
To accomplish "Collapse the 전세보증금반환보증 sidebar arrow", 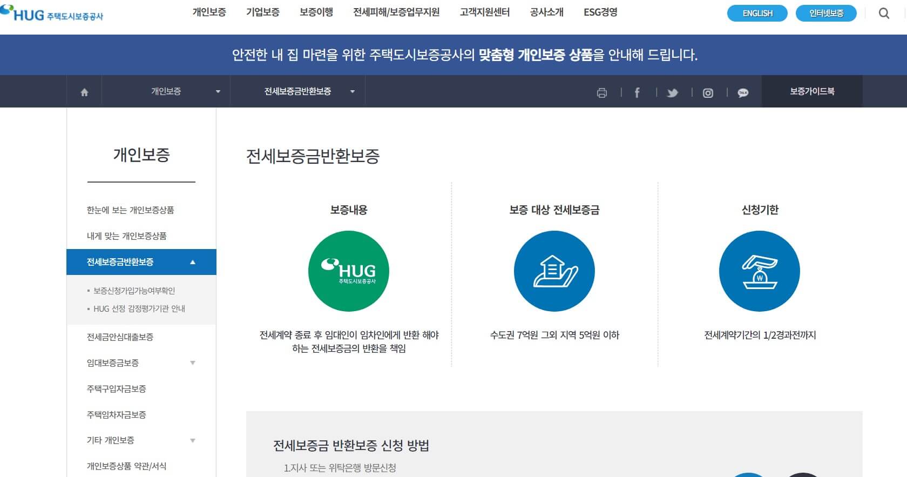I will (193, 262).
